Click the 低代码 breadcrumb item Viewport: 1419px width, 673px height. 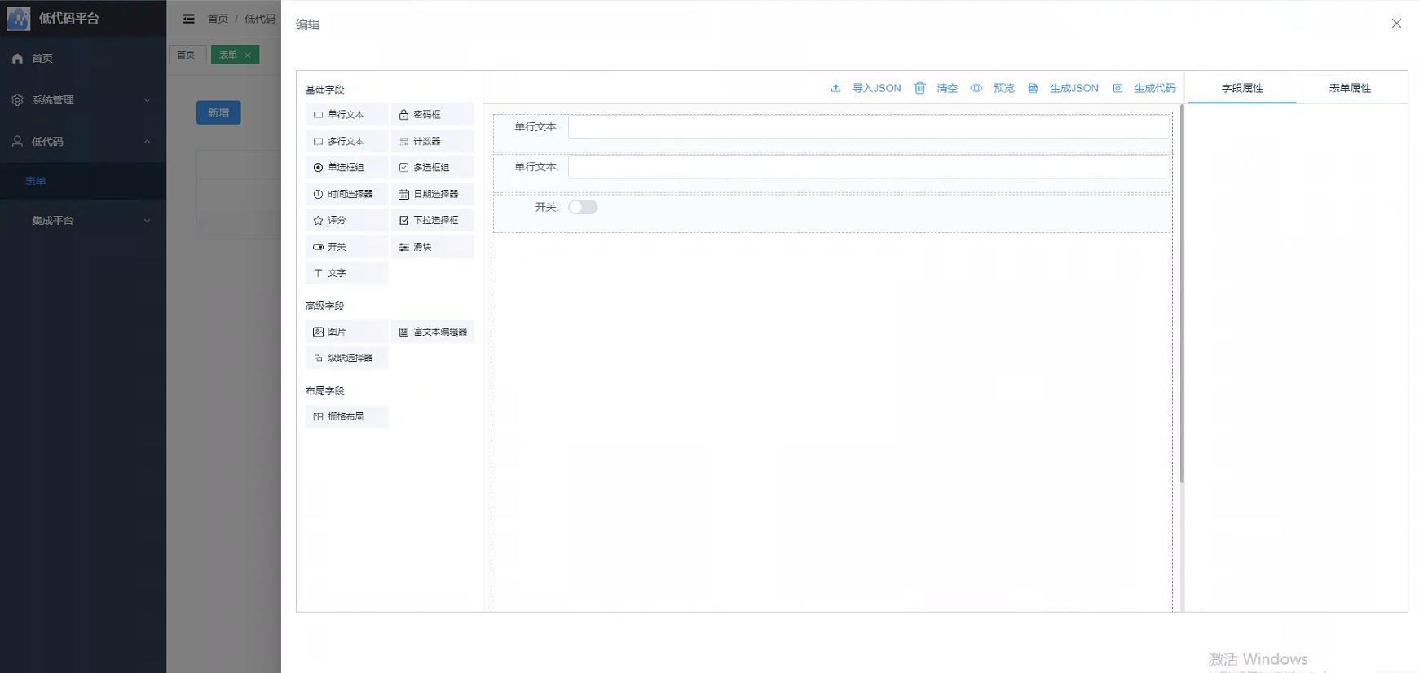click(x=260, y=19)
